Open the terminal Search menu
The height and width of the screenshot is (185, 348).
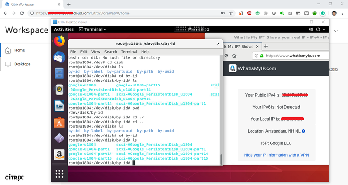tap(110, 52)
